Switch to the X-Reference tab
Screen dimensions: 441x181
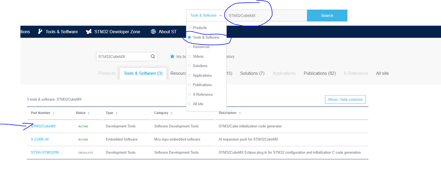point(356,73)
